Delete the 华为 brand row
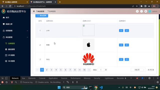 pyautogui.click(x=127, y=59)
